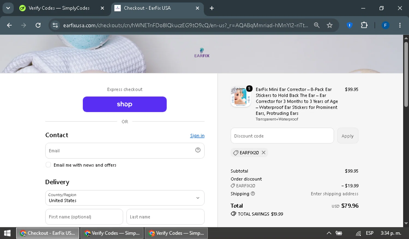This screenshot has height=239, width=409.
Task: Show the email help question mark
Action: [198, 150]
